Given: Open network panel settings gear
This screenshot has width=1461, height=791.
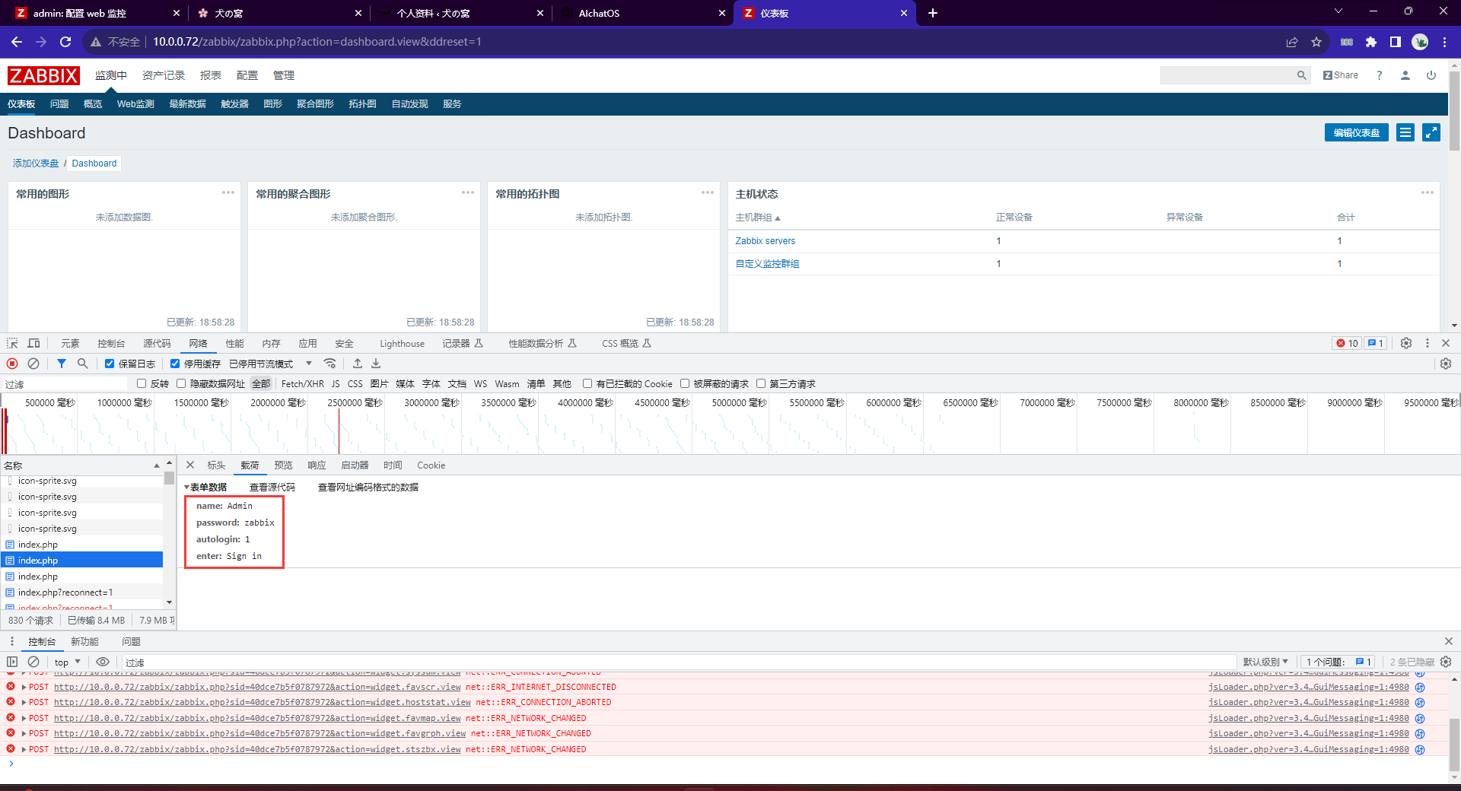Looking at the screenshot, I should (1446, 364).
